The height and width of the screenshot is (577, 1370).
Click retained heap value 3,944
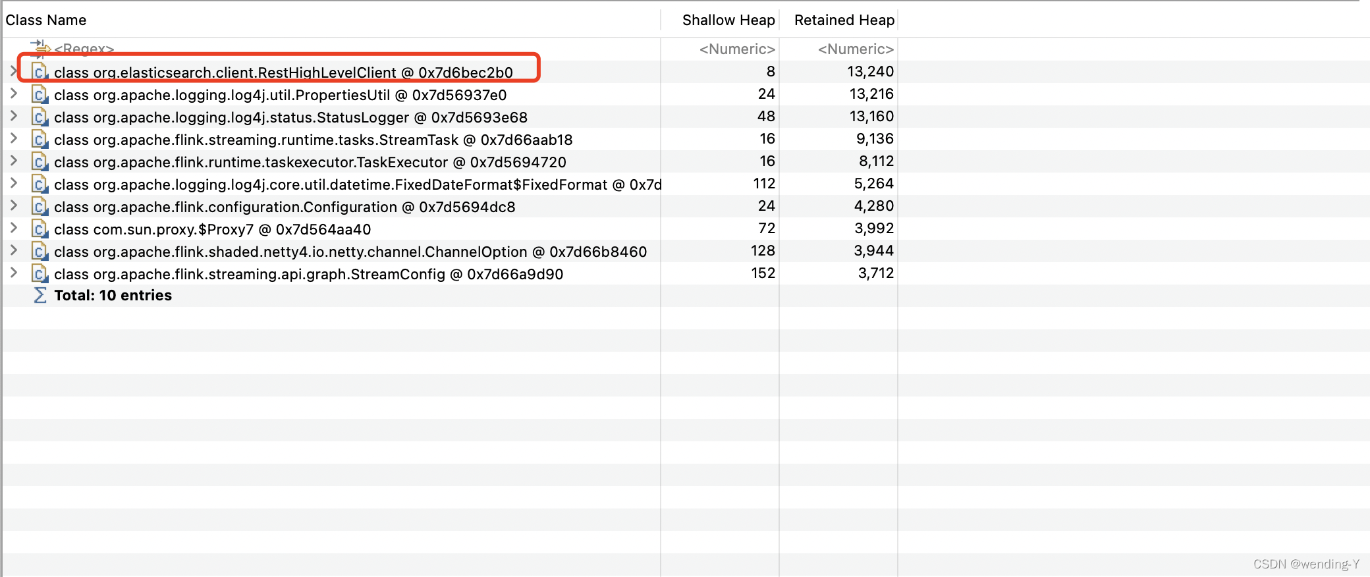point(874,250)
